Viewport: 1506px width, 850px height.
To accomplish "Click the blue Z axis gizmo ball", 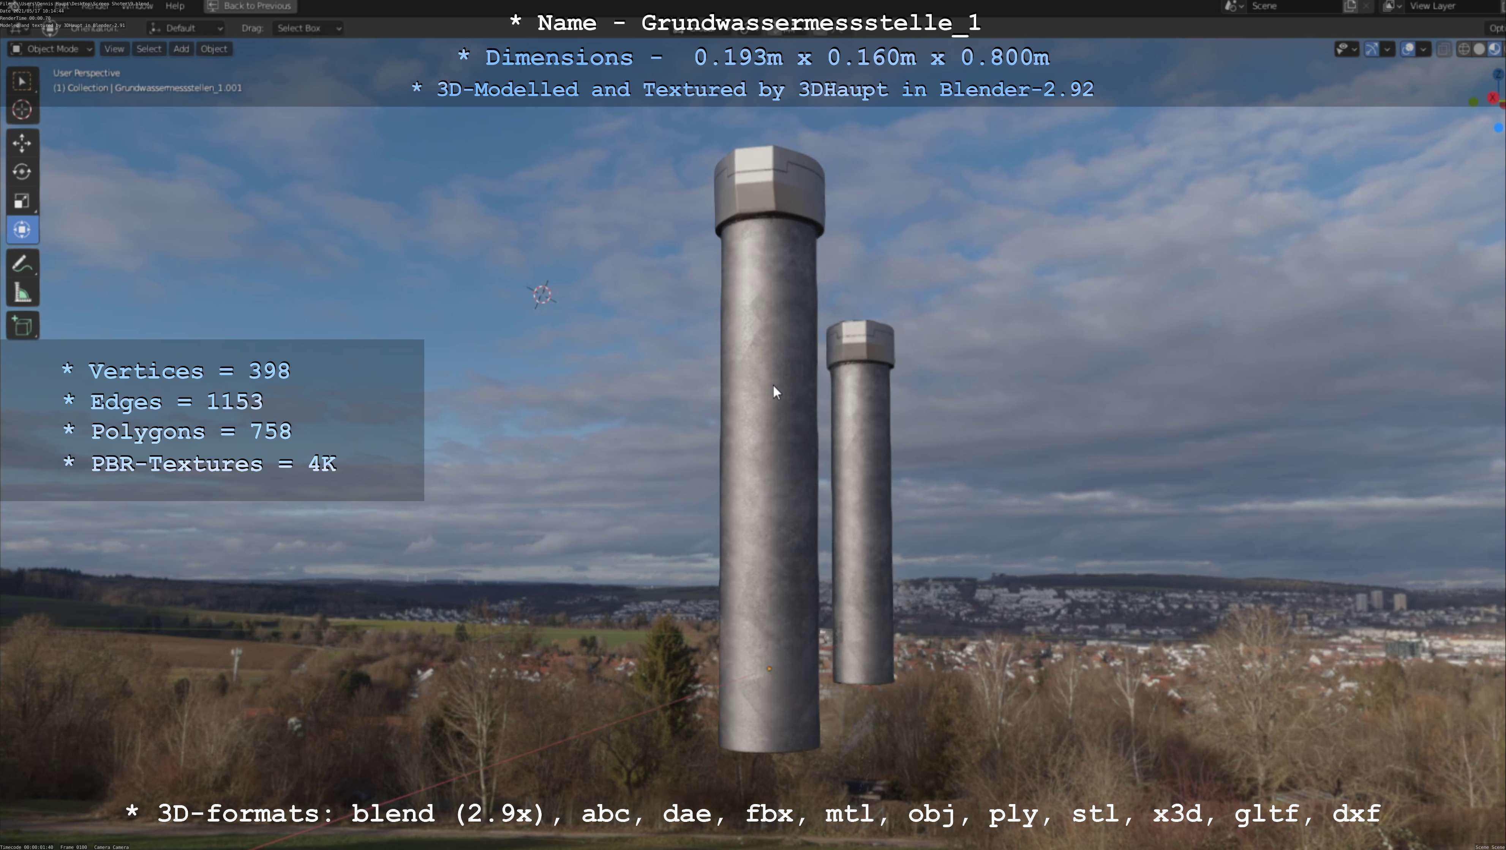I will pyautogui.click(x=1498, y=74).
